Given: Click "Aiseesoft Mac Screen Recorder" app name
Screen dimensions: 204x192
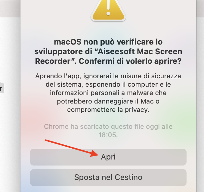Looking at the screenshot, I should point(108,56).
